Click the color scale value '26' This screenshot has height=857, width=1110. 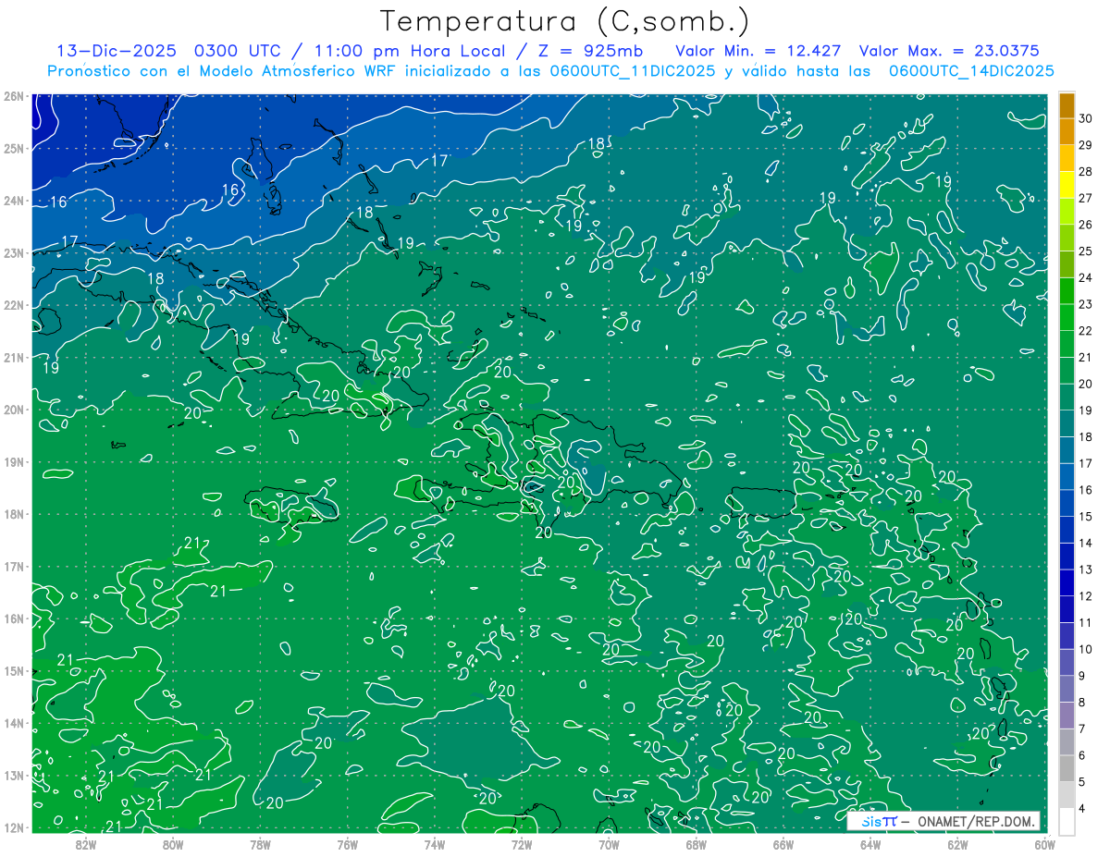tap(1086, 225)
